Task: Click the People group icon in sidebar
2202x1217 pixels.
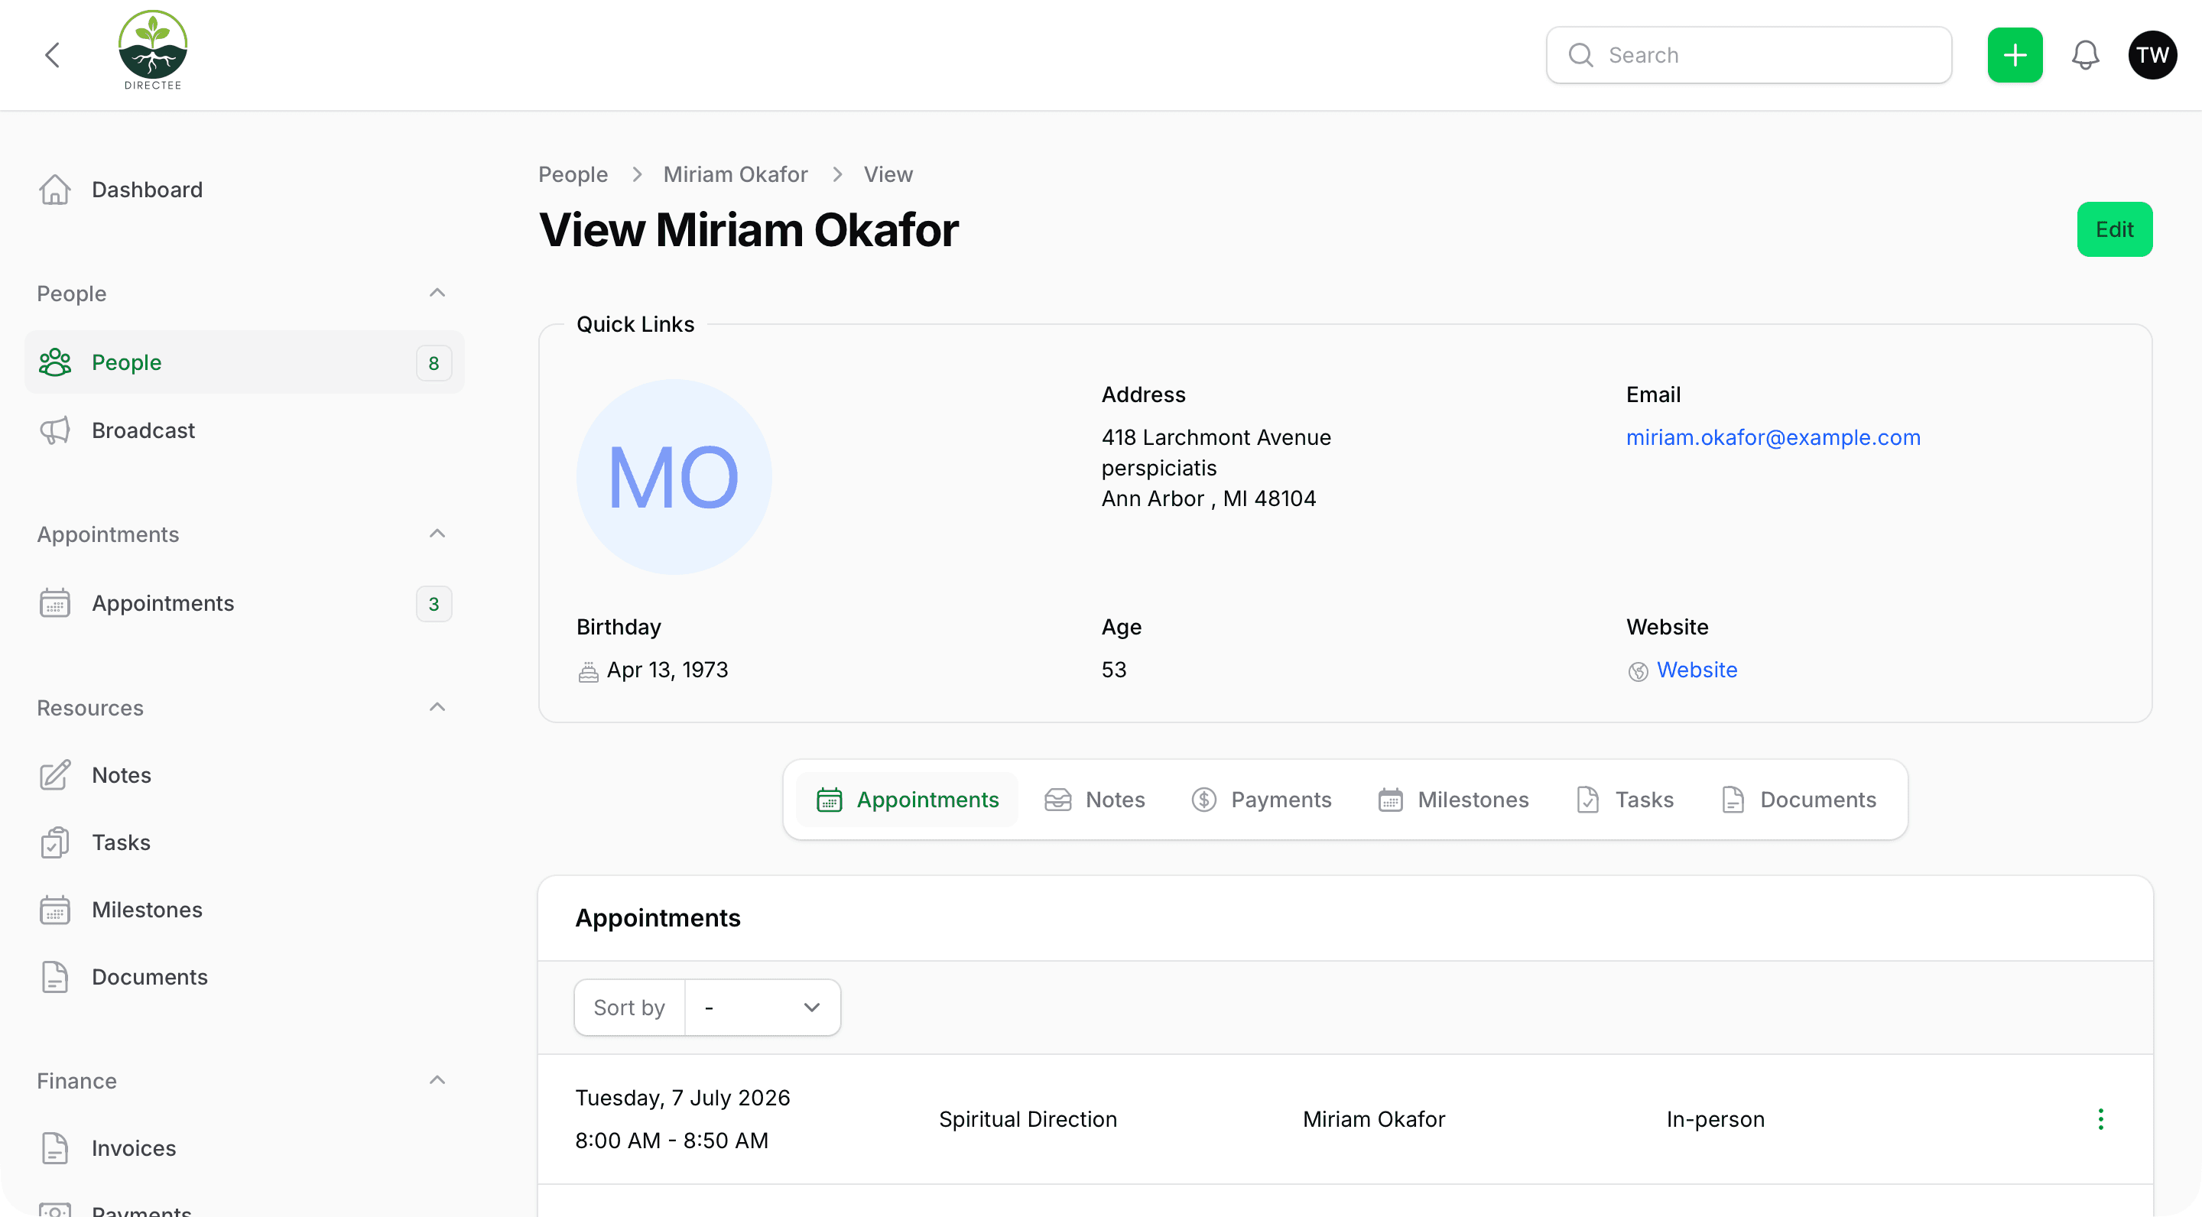Action: [55, 362]
